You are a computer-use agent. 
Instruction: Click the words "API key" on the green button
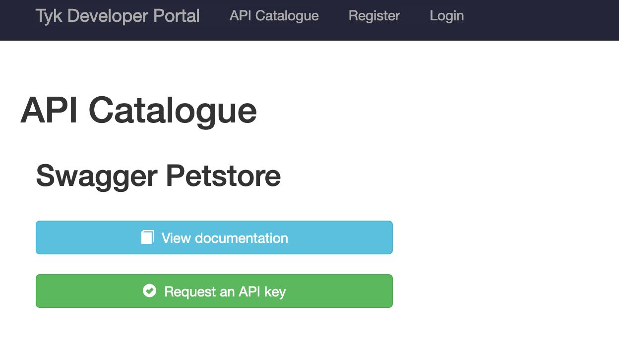(x=262, y=292)
